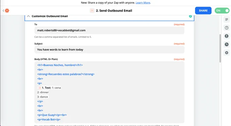Click the Subject field label
Screen dimensions: 231x126
tap(38, 43)
